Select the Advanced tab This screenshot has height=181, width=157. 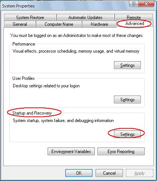point(135,24)
